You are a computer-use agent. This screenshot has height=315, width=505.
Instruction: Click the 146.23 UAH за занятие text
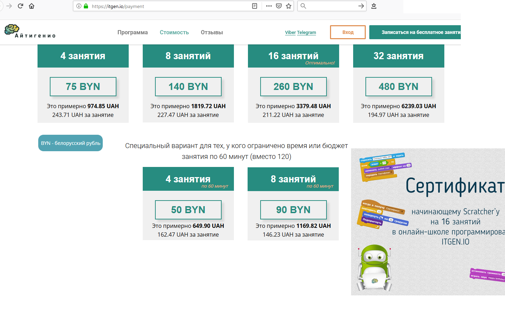(x=293, y=234)
